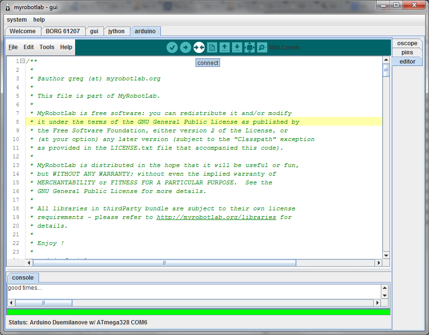Click the 'as provided in the LICENSE.txt' line

pos(156,148)
